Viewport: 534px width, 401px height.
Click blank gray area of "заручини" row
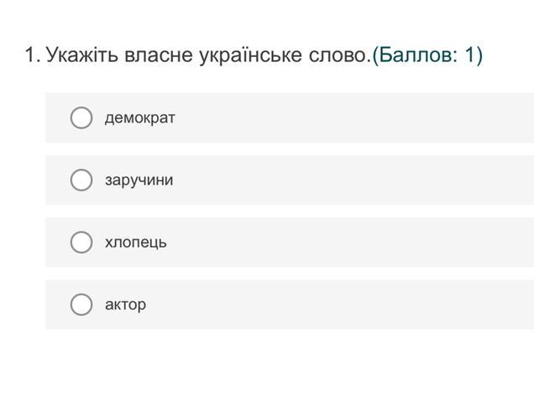point(353,180)
